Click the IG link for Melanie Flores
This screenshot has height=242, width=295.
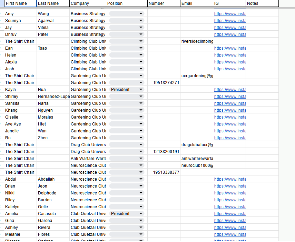(x=230, y=234)
